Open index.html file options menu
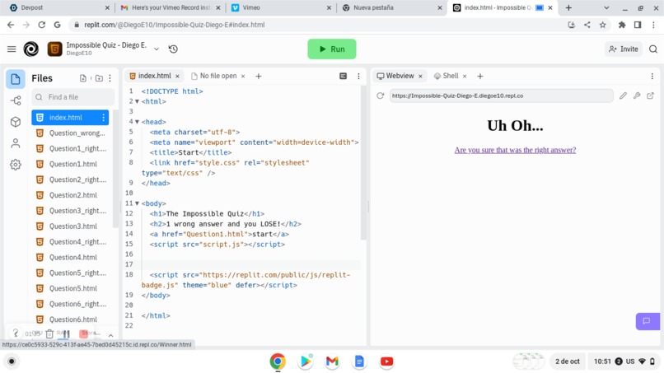Viewport: 664px width, 373px height. coord(103,117)
